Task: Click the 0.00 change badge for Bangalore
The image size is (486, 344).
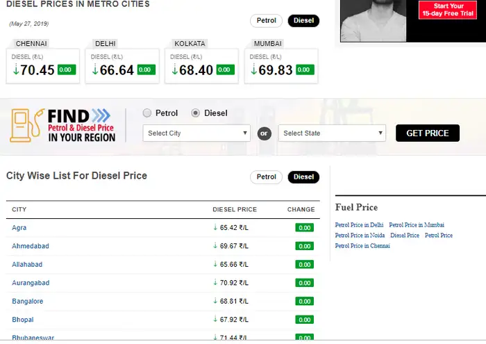Action: [x=304, y=302]
